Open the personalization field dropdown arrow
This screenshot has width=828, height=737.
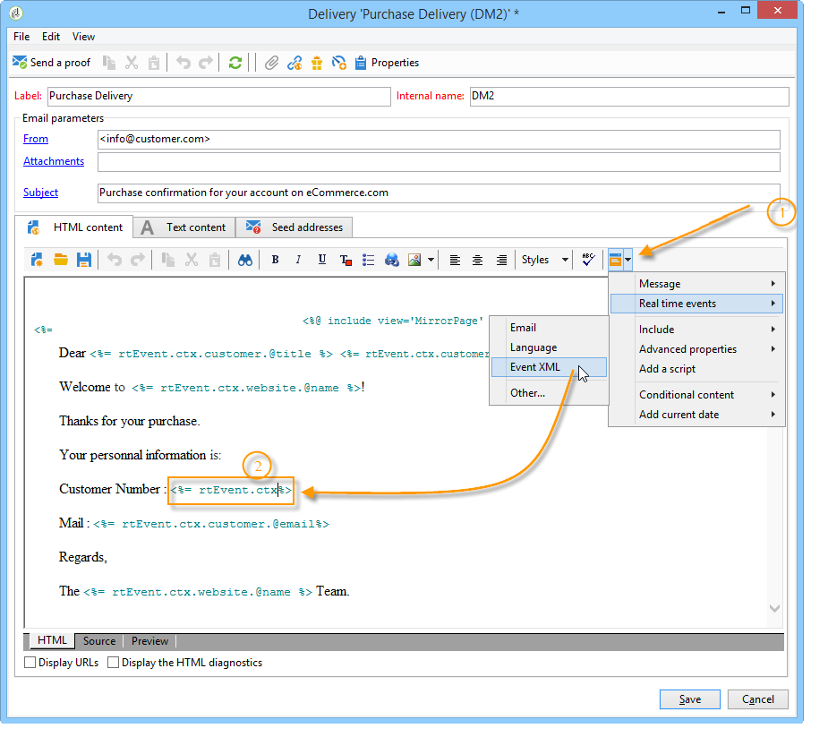pos(627,260)
